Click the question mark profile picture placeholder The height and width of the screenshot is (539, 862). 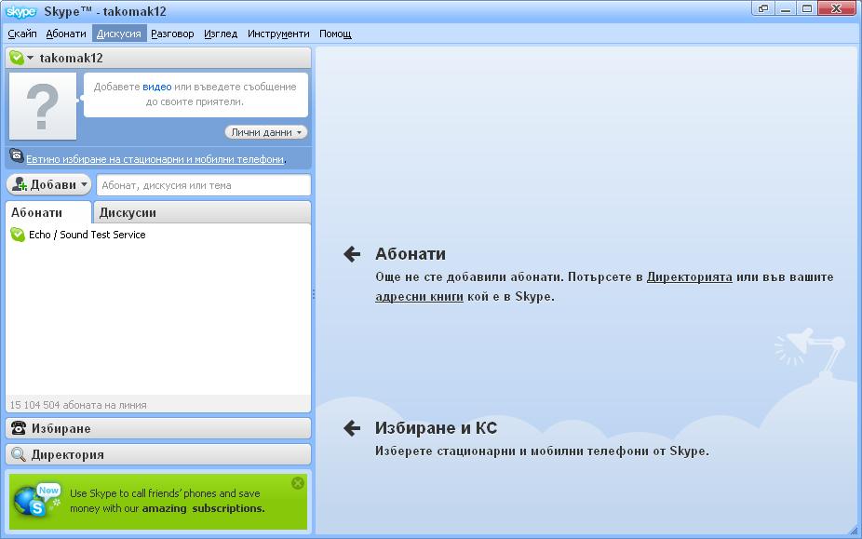[43, 107]
